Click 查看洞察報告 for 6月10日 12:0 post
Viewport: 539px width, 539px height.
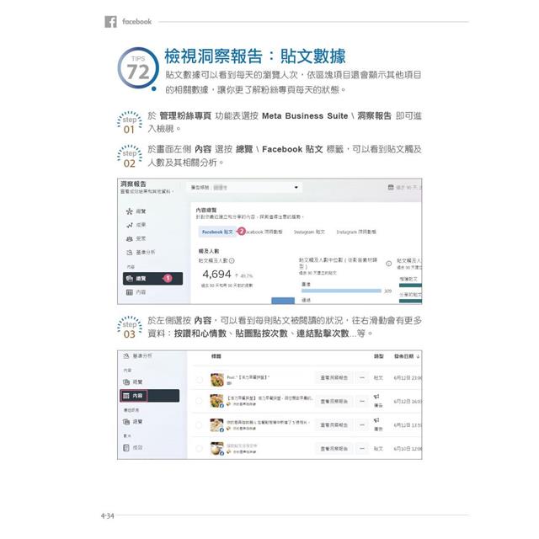[334, 449]
